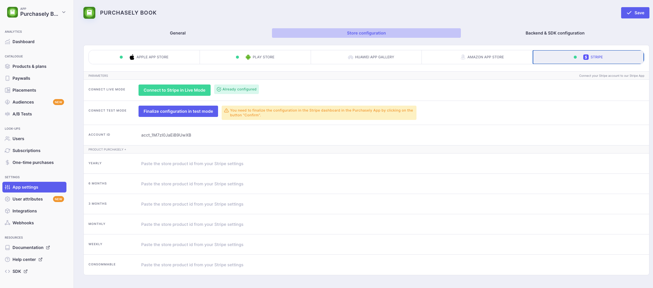This screenshot has height=288, width=653.
Task: Click the App settings sliders icon
Action: coord(7,187)
